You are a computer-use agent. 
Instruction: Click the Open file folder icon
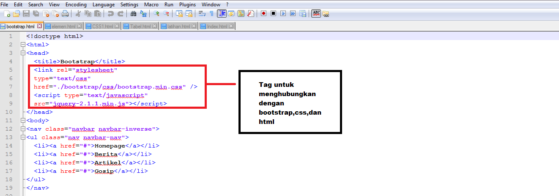[16, 13]
